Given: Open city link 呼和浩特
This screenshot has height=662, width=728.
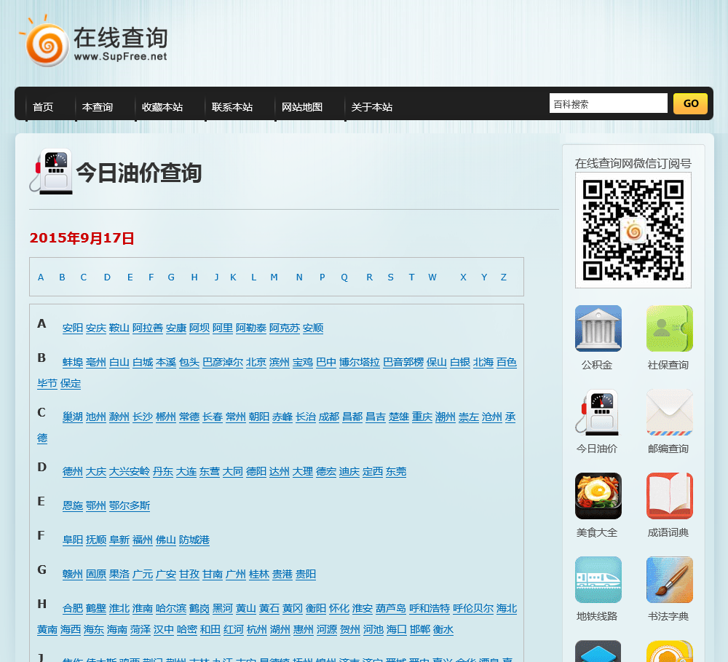Looking at the screenshot, I should [430, 609].
